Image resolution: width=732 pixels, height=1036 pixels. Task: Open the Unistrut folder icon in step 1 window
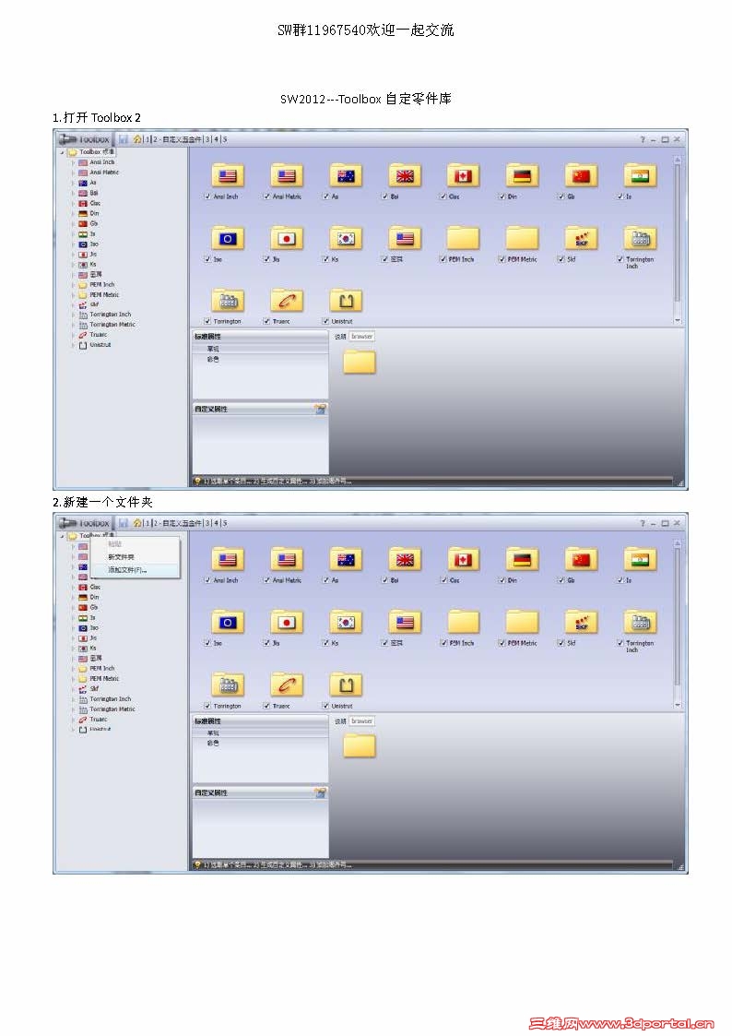click(x=345, y=301)
